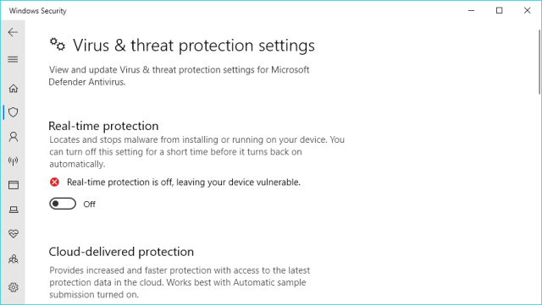The width and height of the screenshot is (542, 305).
Task: Open Device performance & health heart icon
Action: (14, 233)
